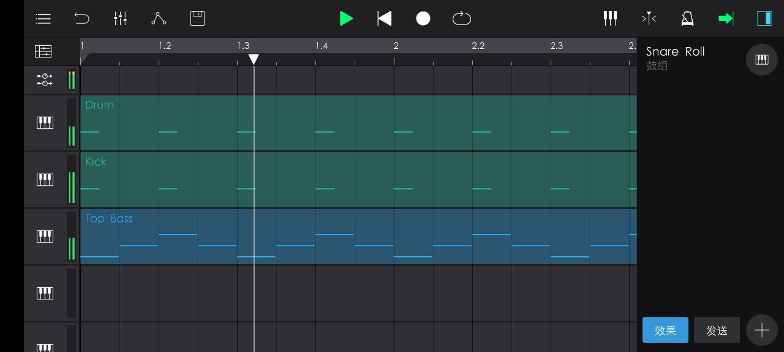Select the empty fourth track keyboard icon
The image size is (784, 352).
(45, 293)
